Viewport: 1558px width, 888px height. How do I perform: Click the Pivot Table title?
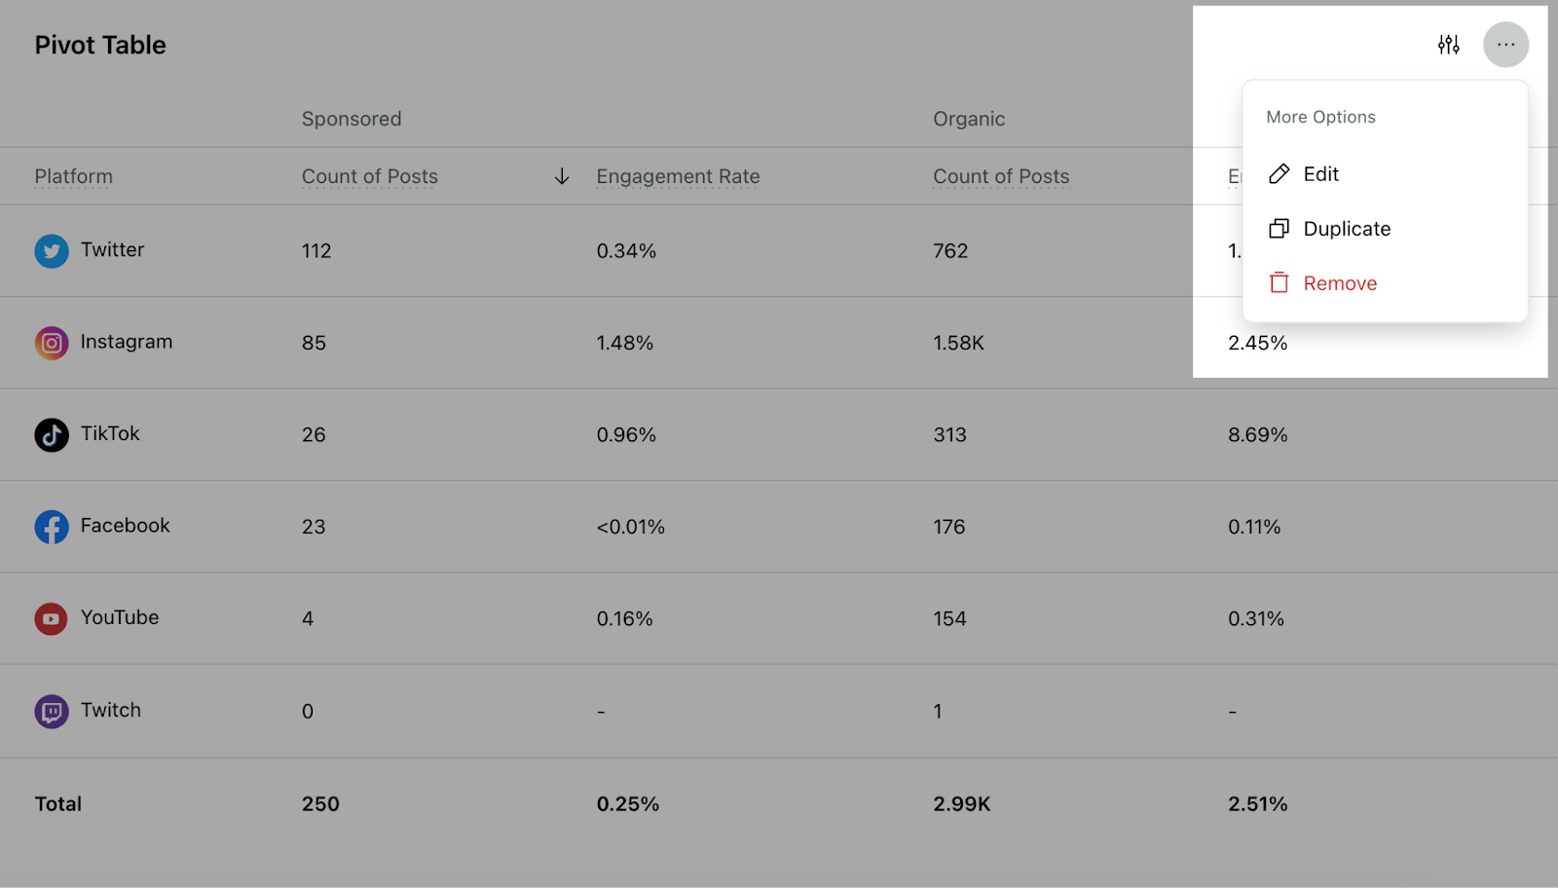point(100,45)
